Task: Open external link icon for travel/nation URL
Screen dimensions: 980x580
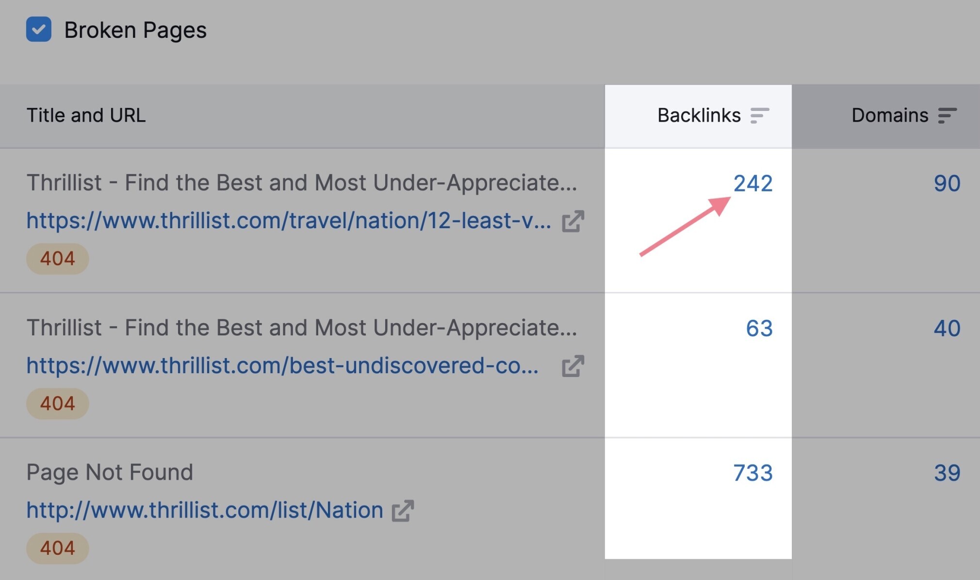Action: pos(573,221)
